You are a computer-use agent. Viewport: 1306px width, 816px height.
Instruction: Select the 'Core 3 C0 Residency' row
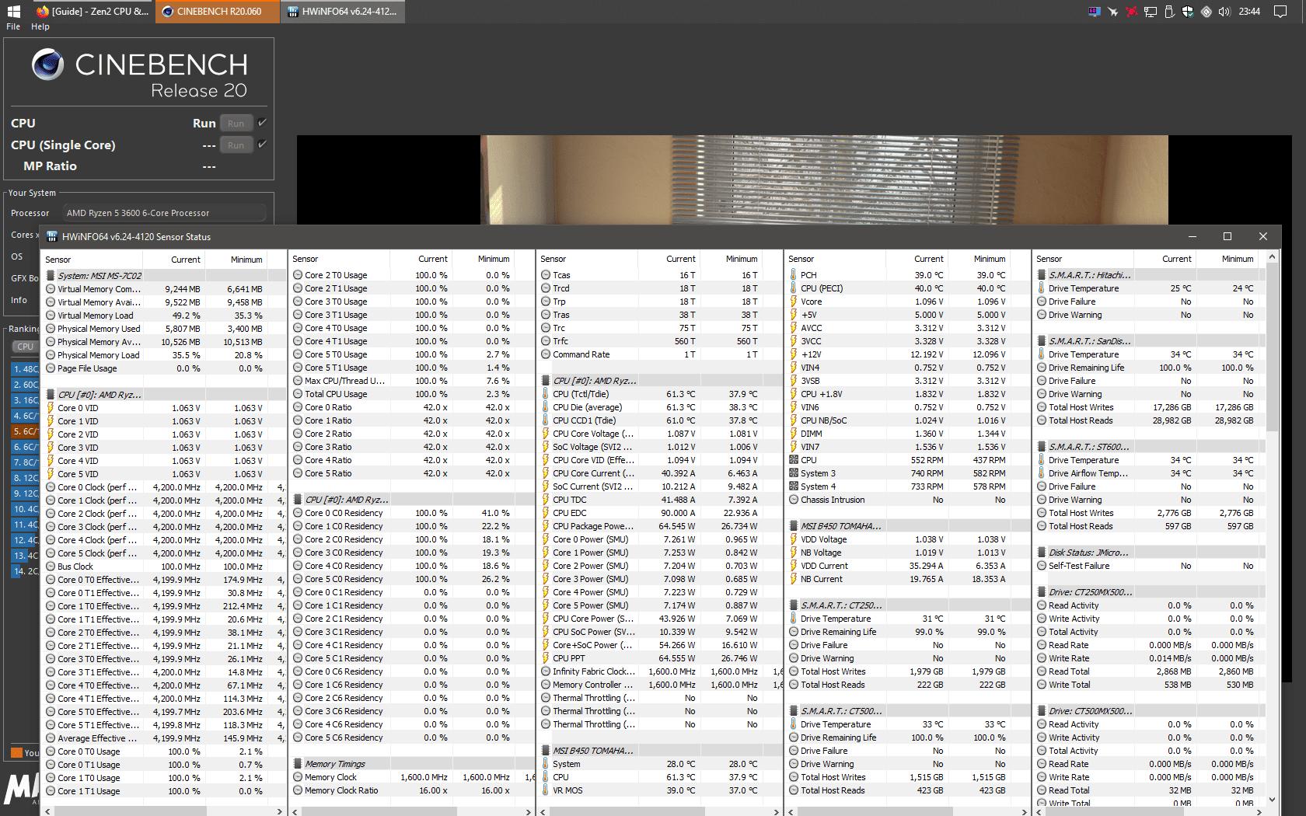pos(412,553)
